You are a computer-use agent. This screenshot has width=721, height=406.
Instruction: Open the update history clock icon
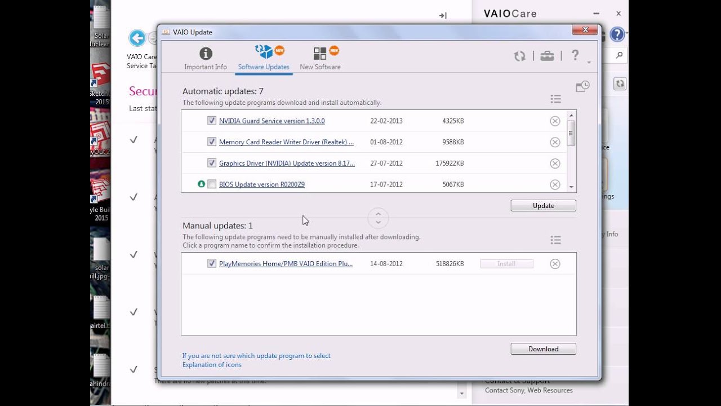click(x=582, y=86)
